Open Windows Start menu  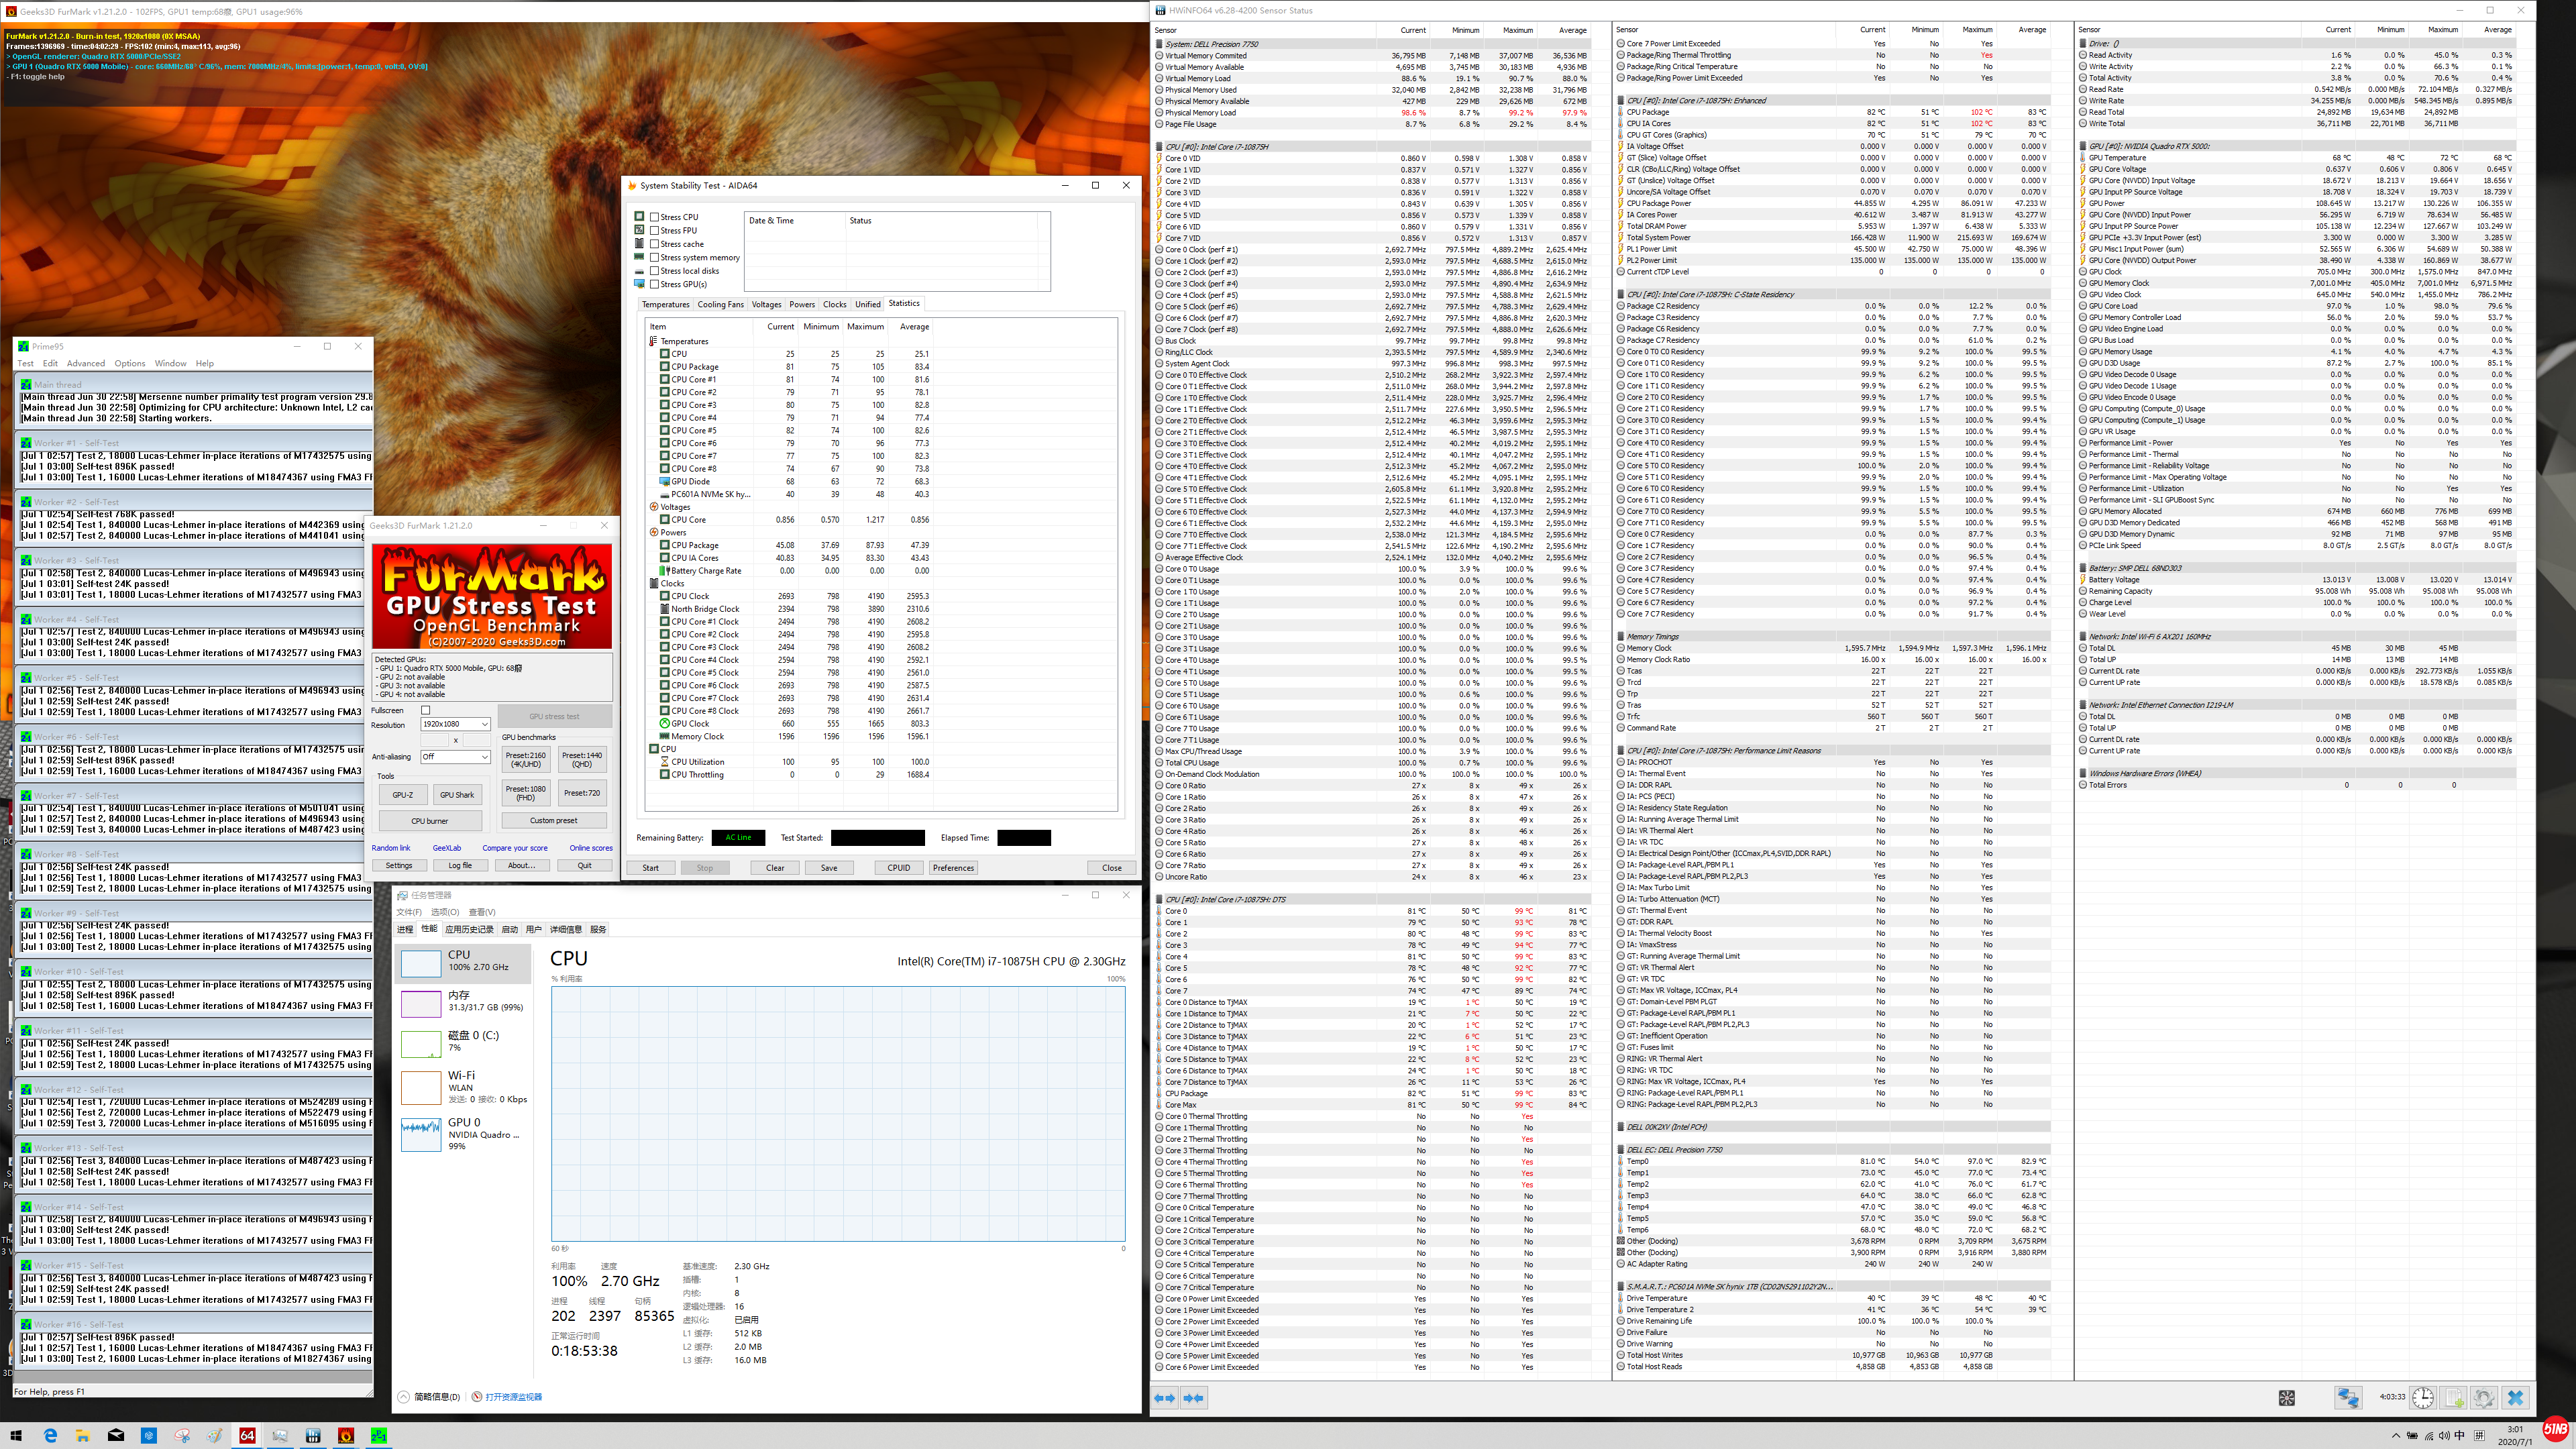click(x=17, y=1436)
